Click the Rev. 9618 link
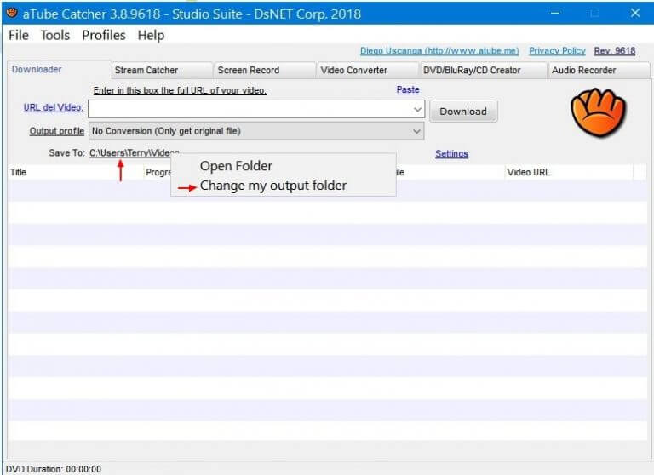 coord(615,51)
